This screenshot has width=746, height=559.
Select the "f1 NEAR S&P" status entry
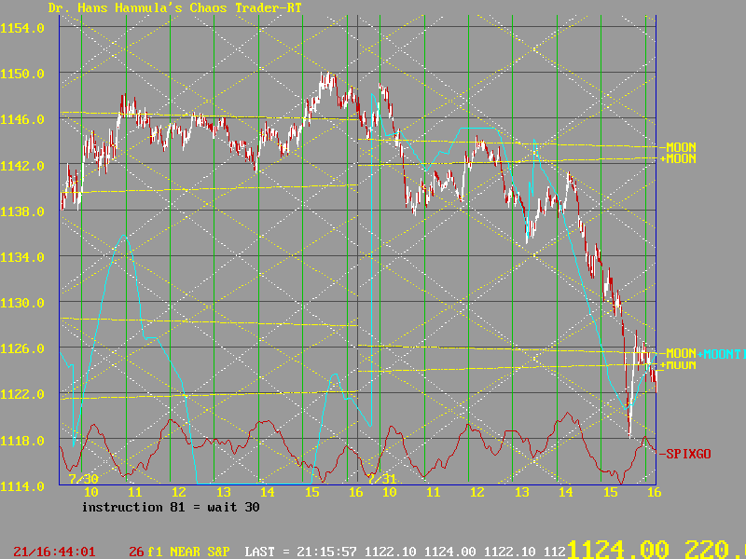[188, 552]
